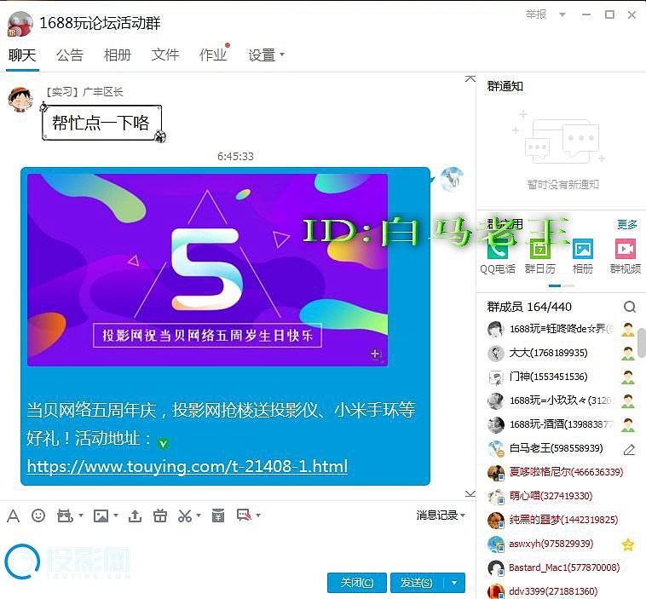
Task: Click the message input area
Action: click(x=237, y=548)
